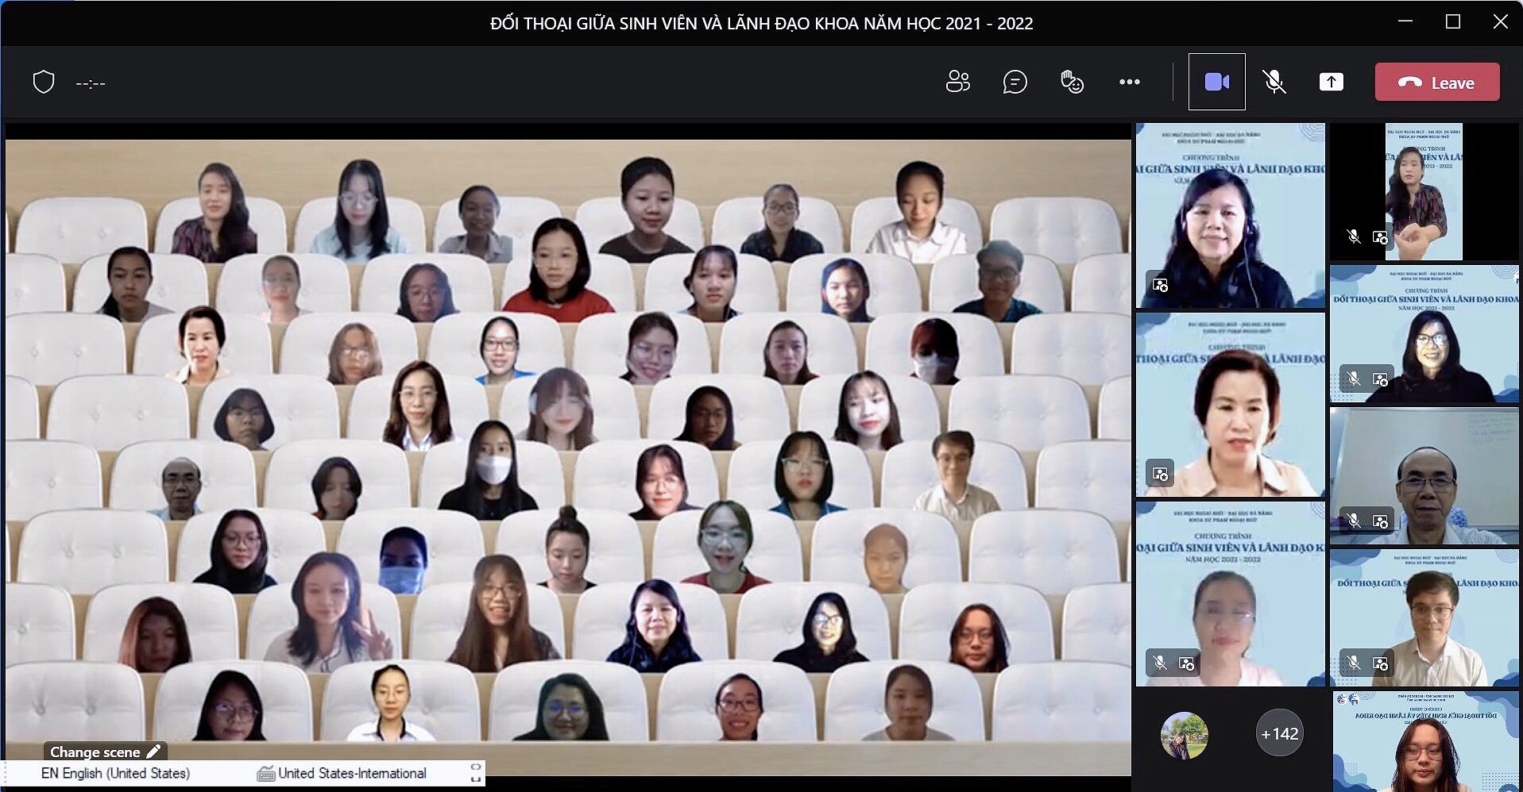
Task: Minimize the language bar using its top-right icon
Action: click(x=476, y=767)
